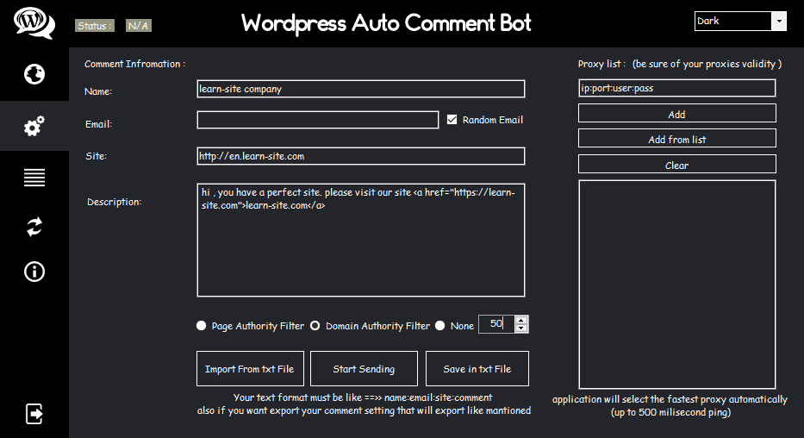Select the gears settings sidebar icon
This screenshot has width=804, height=438.
click(34, 127)
